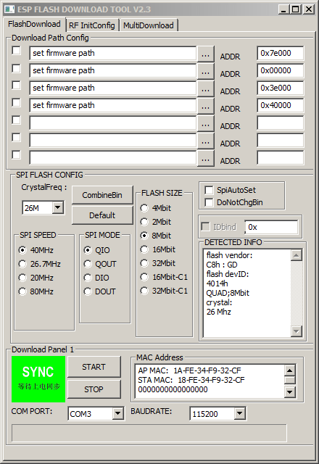Image resolution: width=319 pixels, height=464 pixels.
Task: Select 26.7MHz SPI speed
Action: pyautogui.click(x=40, y=264)
